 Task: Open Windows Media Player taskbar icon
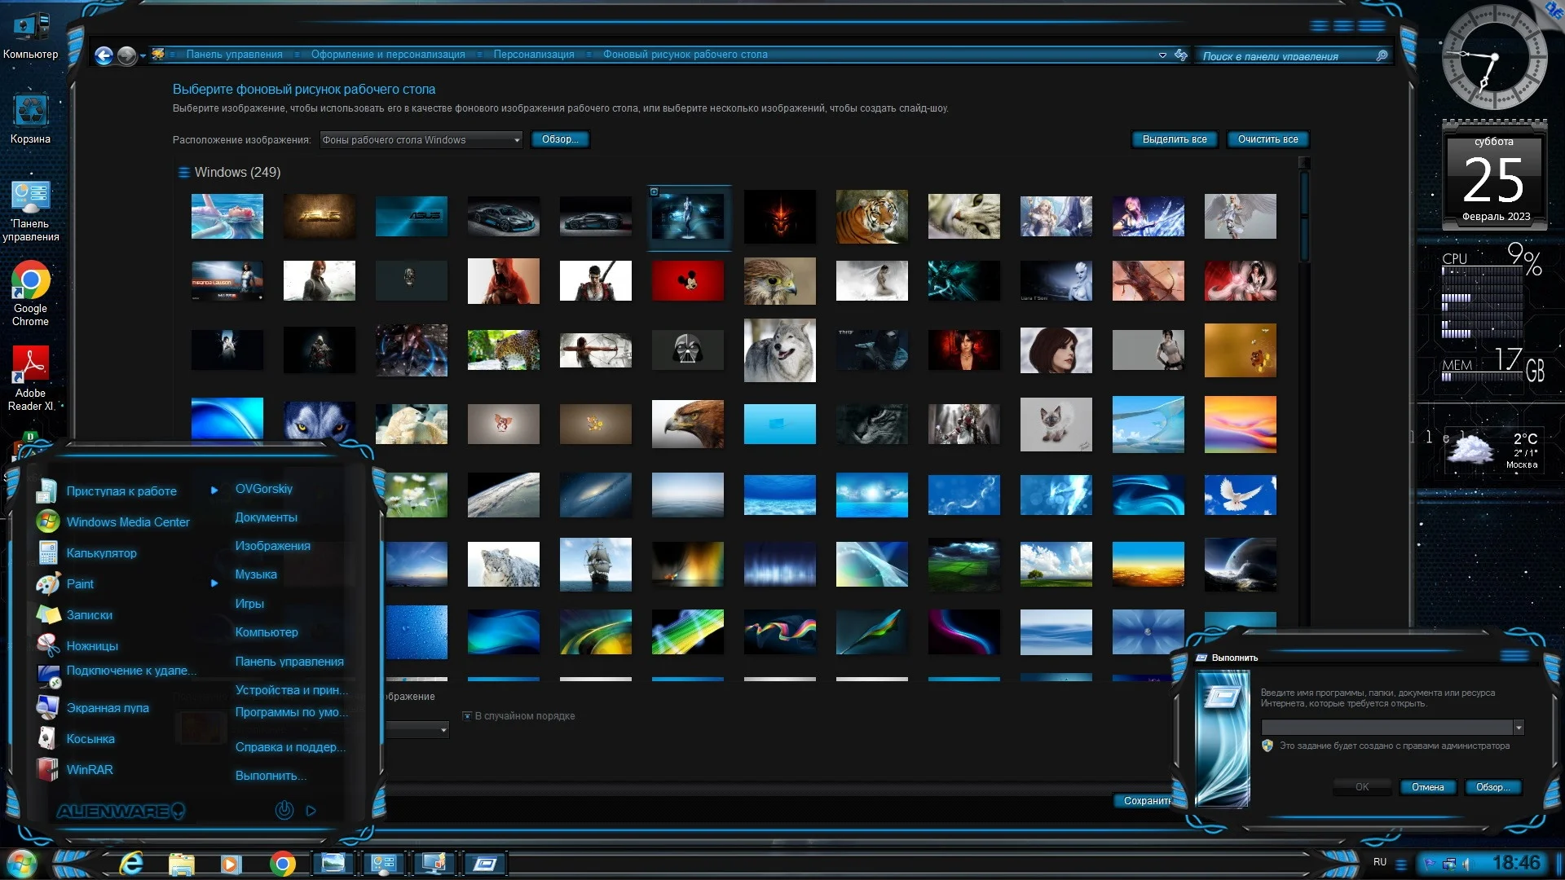[x=231, y=864]
